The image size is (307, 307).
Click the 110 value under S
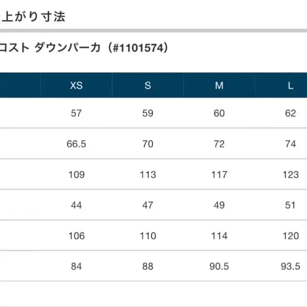147,236
